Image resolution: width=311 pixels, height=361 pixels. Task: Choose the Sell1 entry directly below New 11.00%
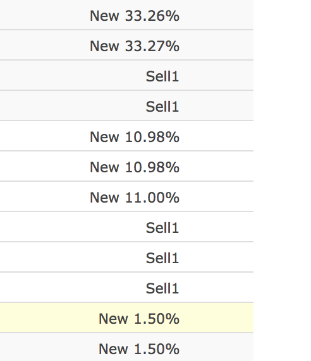point(162,228)
